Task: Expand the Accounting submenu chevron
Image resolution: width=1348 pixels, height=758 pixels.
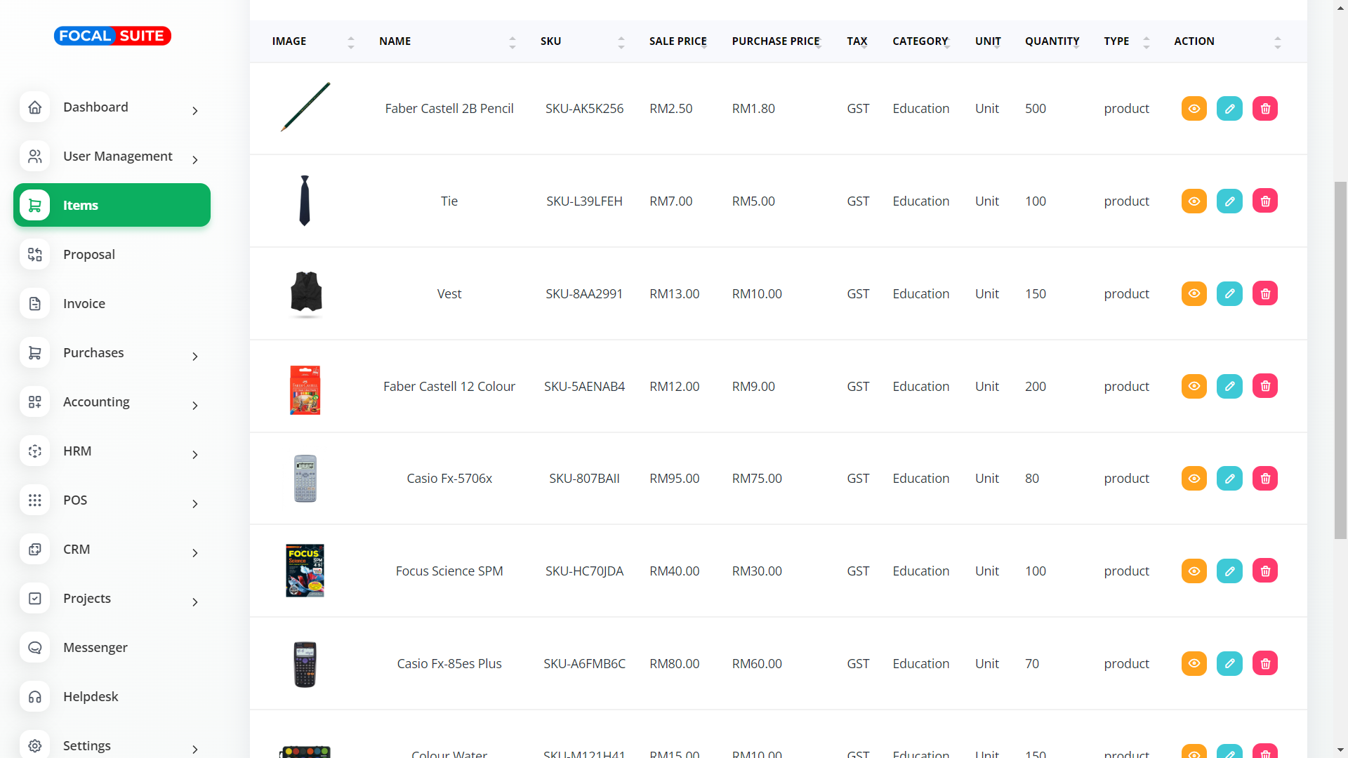Action: click(195, 406)
